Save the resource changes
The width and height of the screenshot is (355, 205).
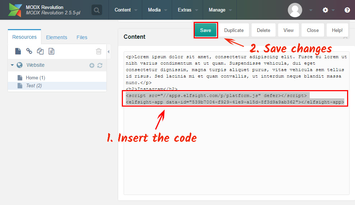click(x=206, y=30)
